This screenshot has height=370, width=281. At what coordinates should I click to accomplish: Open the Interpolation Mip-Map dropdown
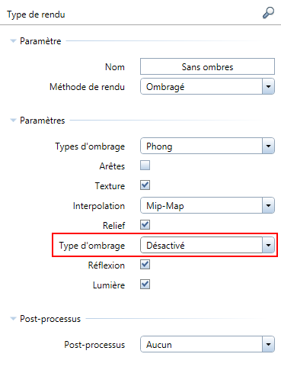(x=207, y=205)
